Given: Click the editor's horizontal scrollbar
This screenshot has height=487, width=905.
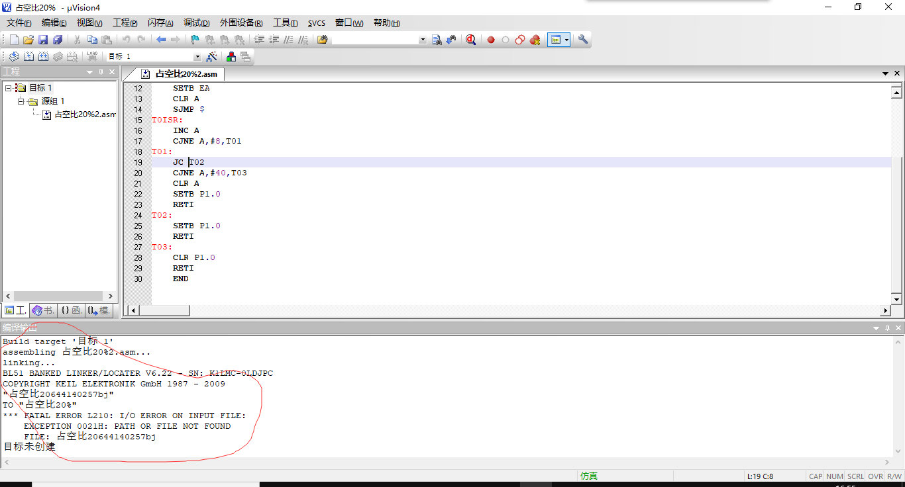Looking at the screenshot, I should pyautogui.click(x=509, y=310).
